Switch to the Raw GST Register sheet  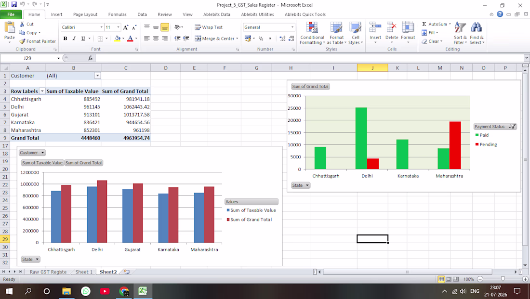pyautogui.click(x=48, y=272)
